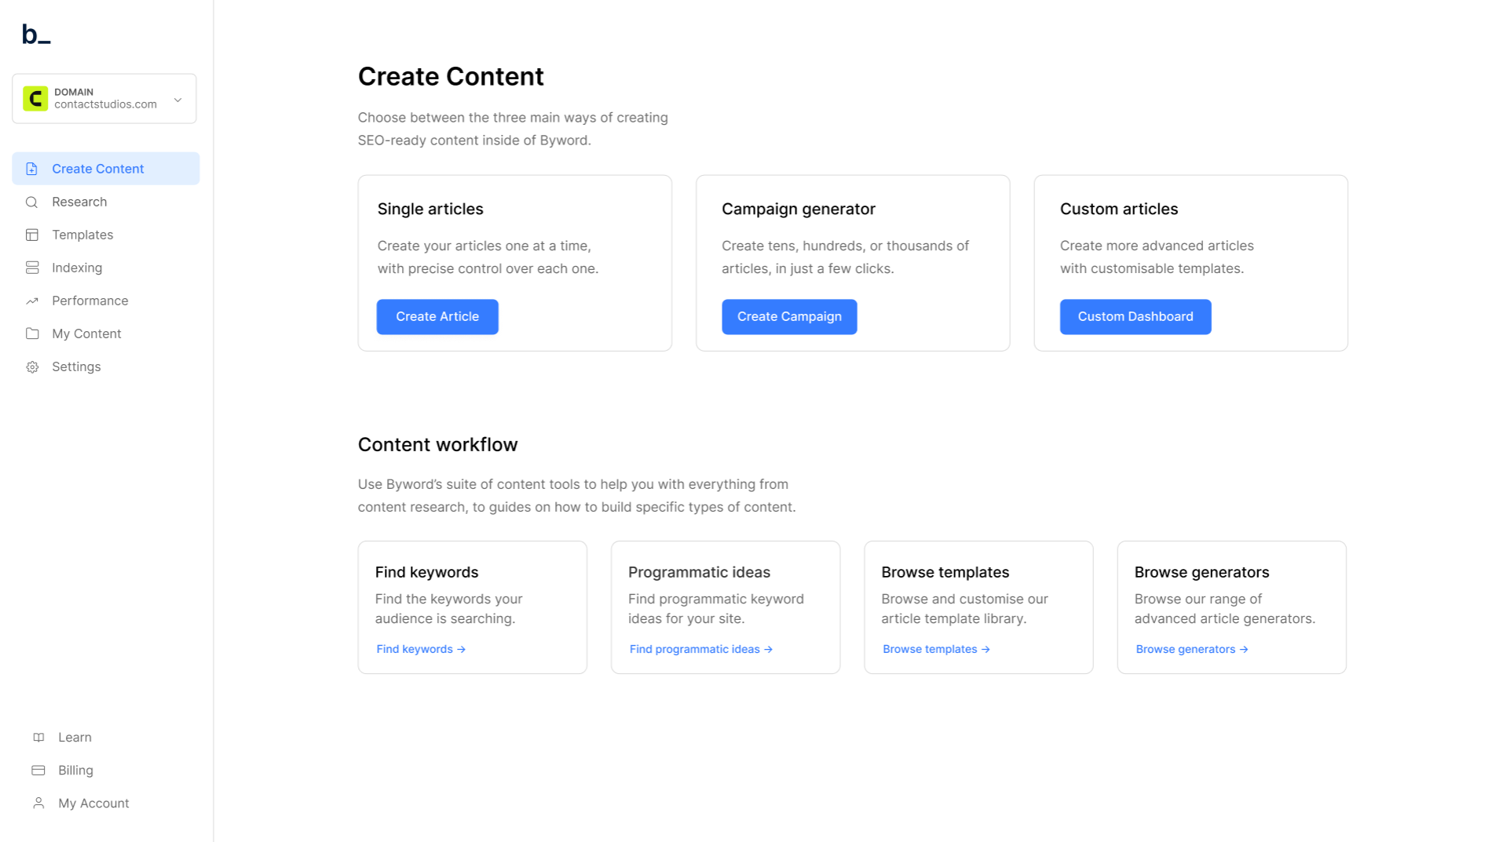Follow the Find keywords link
This screenshot has height=842, width=1503.
pos(421,650)
